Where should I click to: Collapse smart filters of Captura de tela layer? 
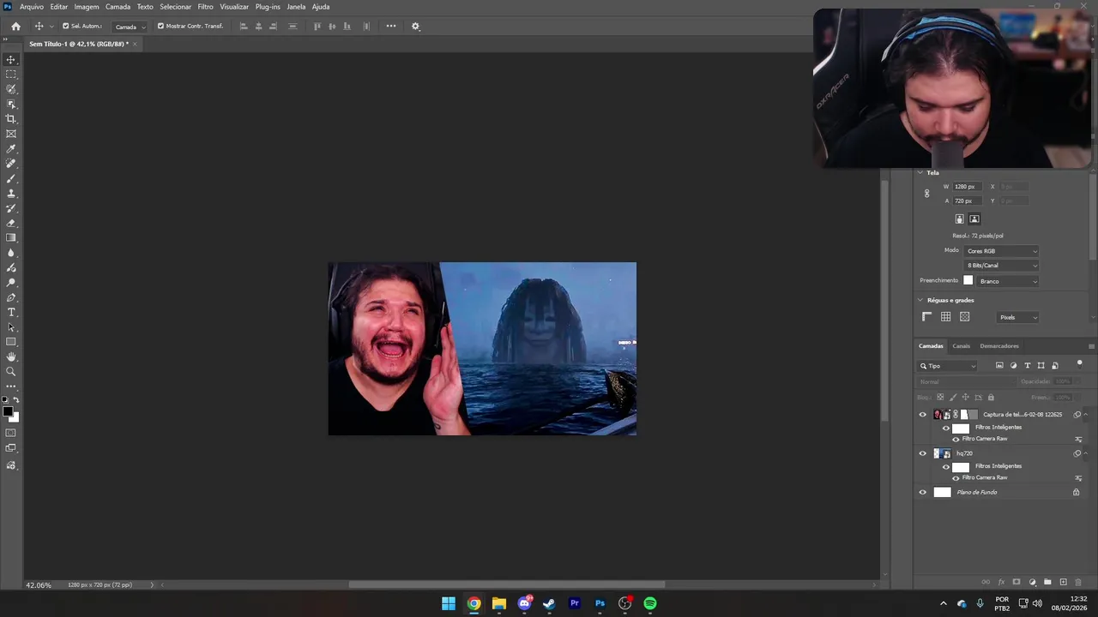pos(1086,415)
